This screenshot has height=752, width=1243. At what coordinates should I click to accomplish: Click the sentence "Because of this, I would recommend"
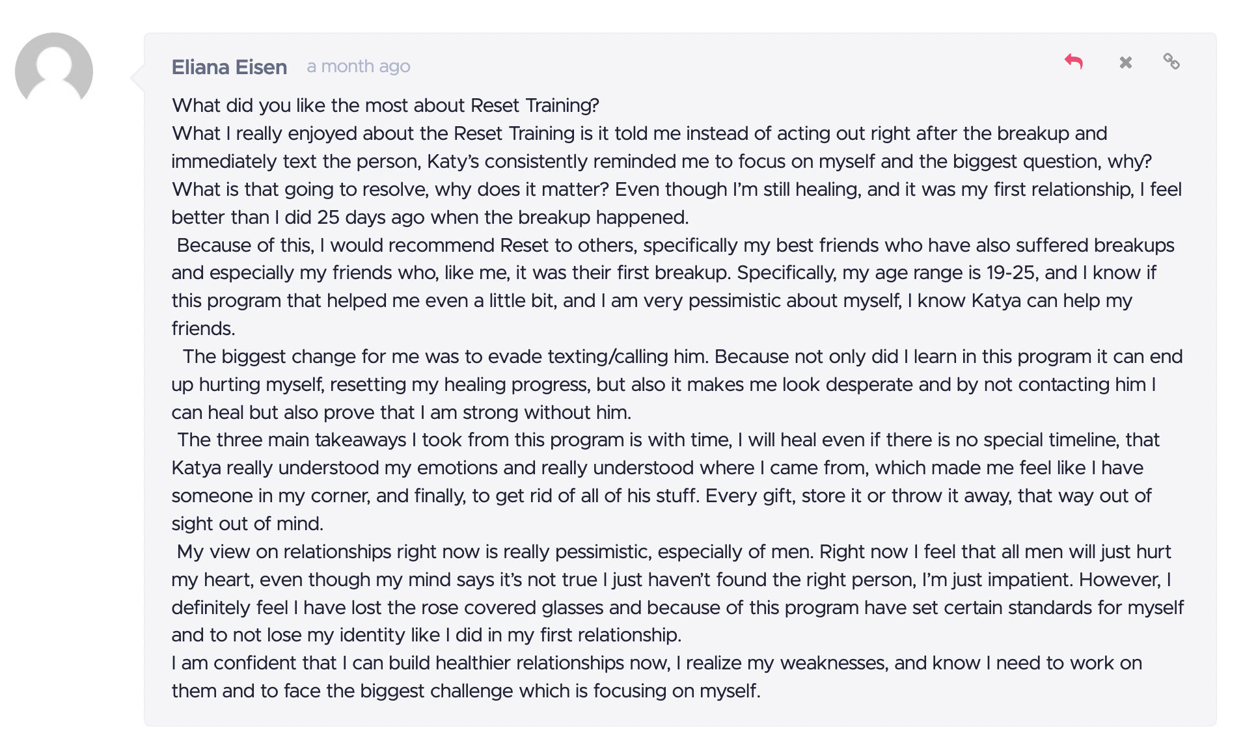pyautogui.click(x=676, y=245)
